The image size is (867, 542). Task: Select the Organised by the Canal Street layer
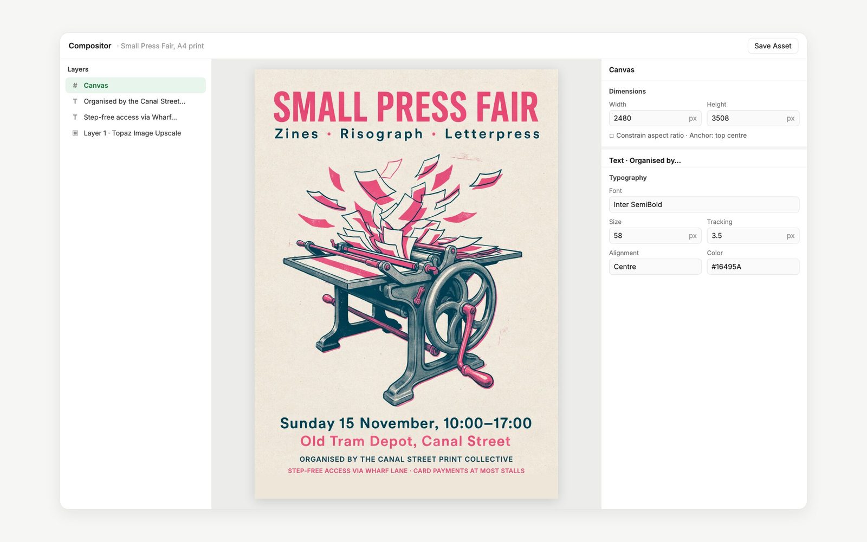click(x=135, y=101)
